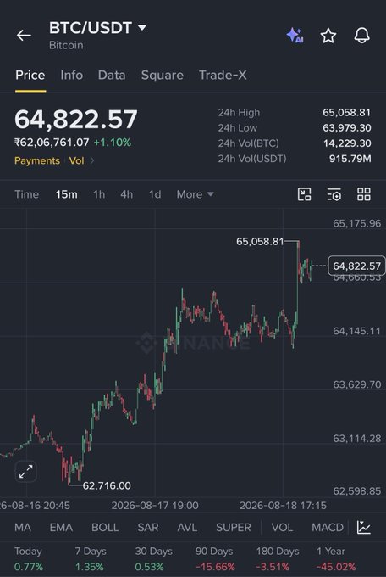Open the chart drawing tools icon
386x577 pixels.
pyautogui.click(x=304, y=194)
